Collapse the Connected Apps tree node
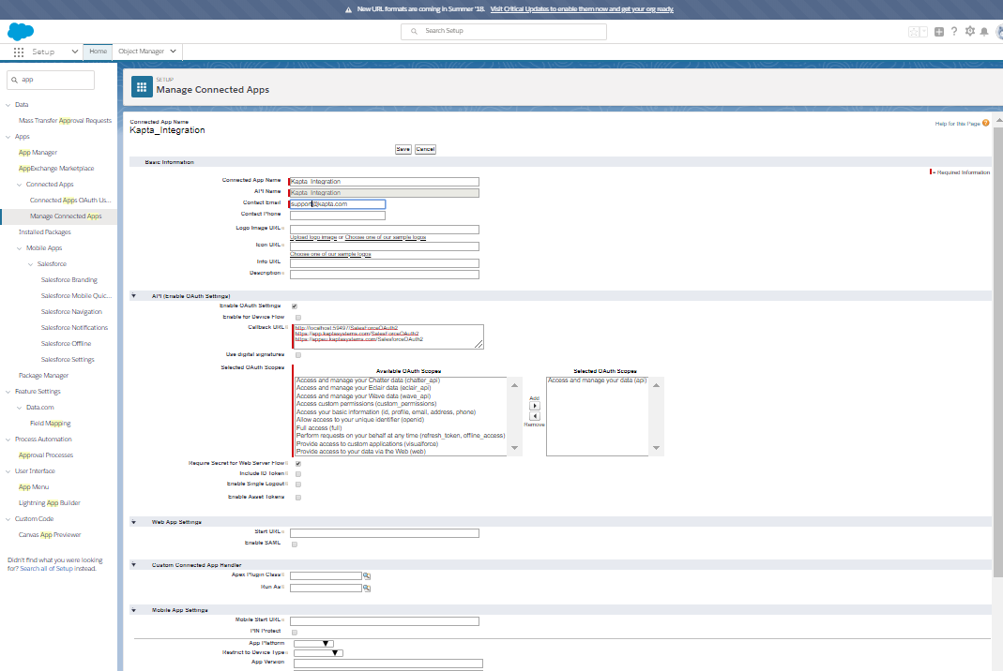1003x671 pixels. 19,185
